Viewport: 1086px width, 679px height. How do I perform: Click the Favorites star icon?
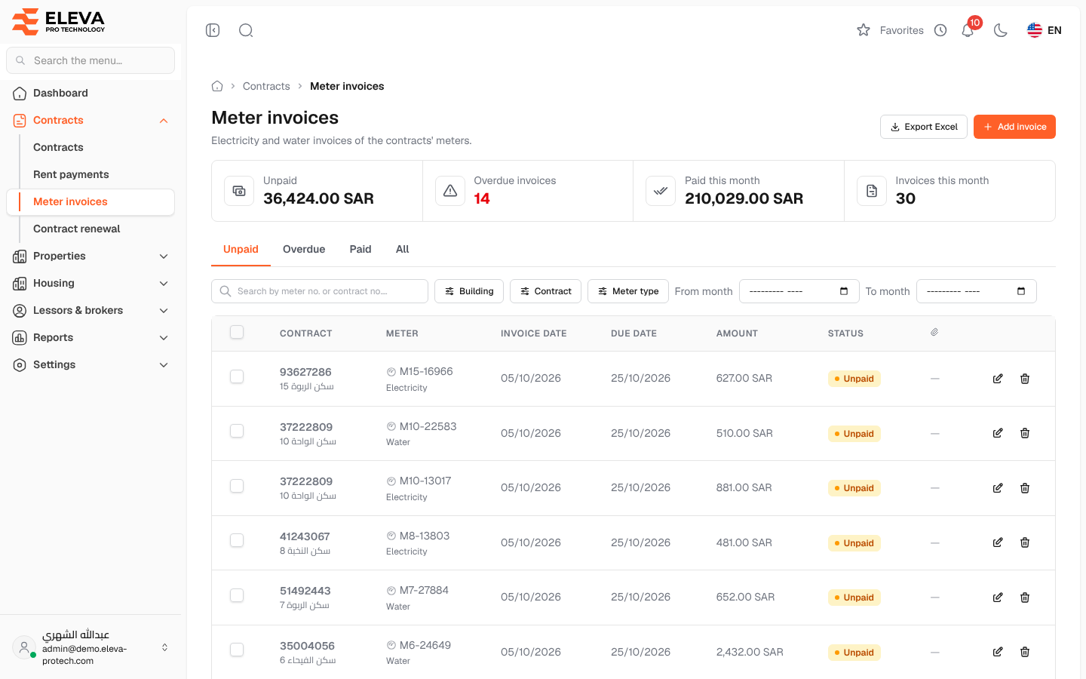pos(864,30)
